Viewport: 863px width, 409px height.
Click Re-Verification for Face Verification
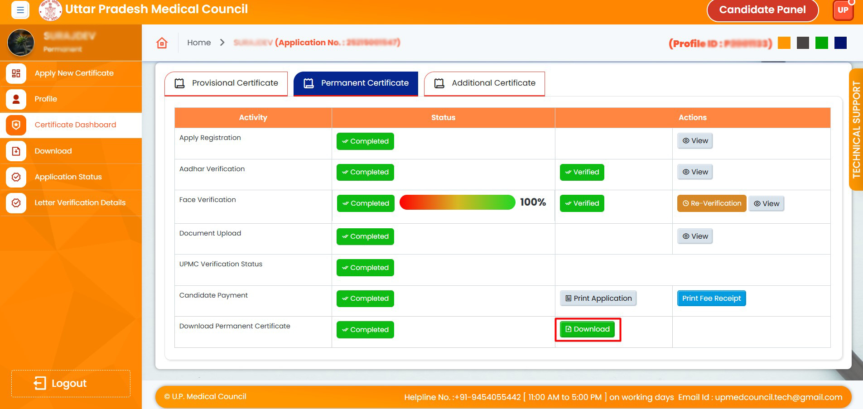711,204
